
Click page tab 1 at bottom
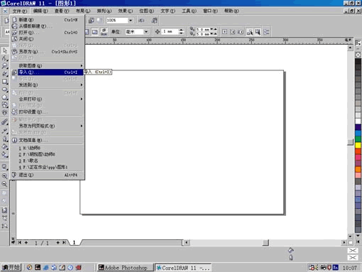click(x=74, y=242)
